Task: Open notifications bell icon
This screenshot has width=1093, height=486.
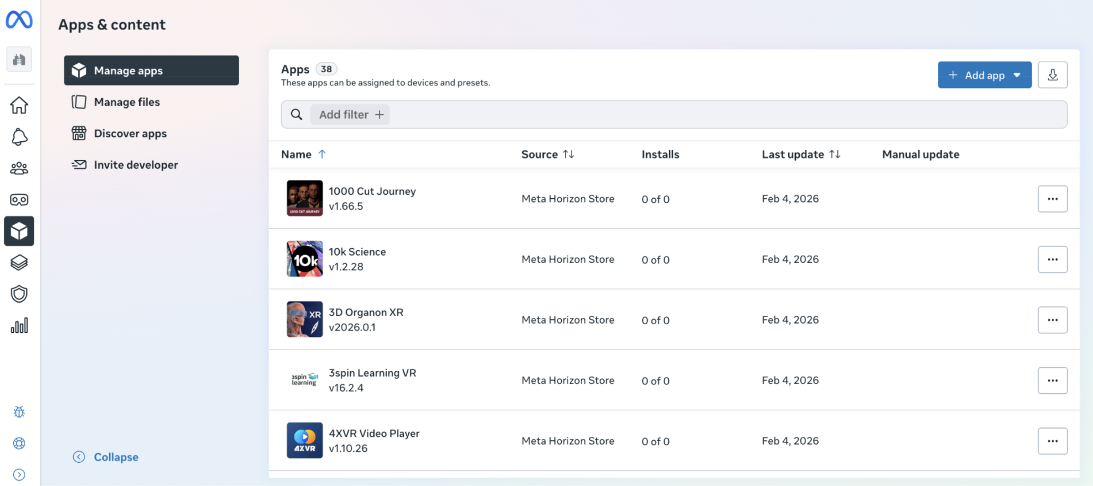Action: (19, 137)
